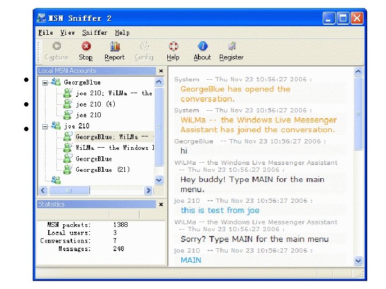Viewport: 386px width, 289px height.
Task: Click the icon beside 'WiLMa -- the Windows' row
Action: click(x=68, y=148)
